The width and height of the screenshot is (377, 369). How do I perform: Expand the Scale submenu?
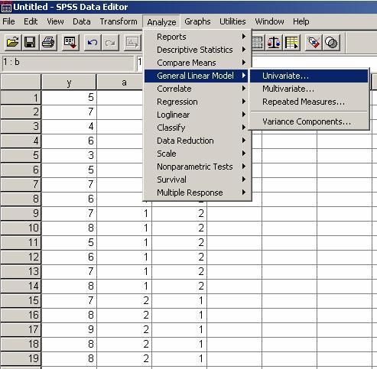[197, 154]
